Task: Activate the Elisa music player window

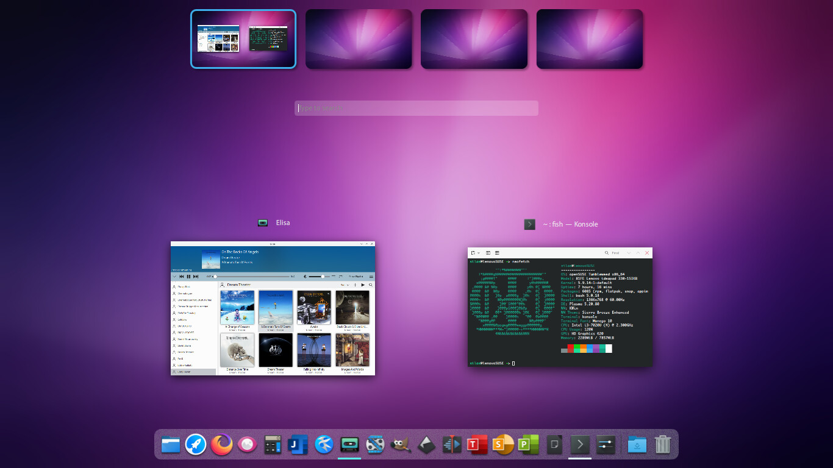Action: point(273,308)
